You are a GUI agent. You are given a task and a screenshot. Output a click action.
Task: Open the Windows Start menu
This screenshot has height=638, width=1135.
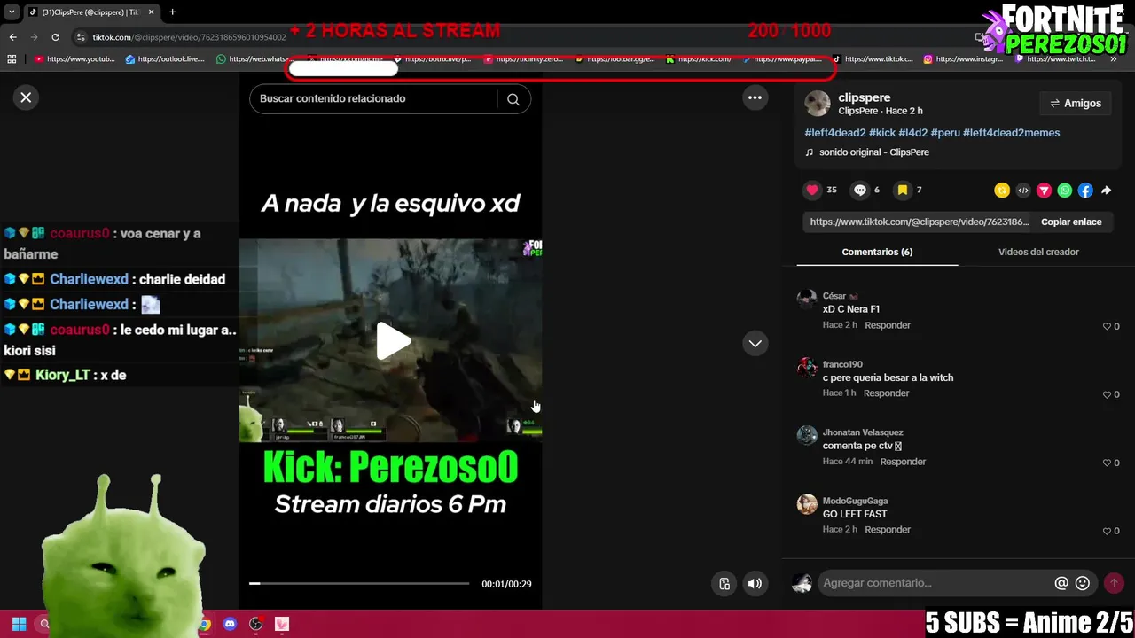pyautogui.click(x=19, y=624)
